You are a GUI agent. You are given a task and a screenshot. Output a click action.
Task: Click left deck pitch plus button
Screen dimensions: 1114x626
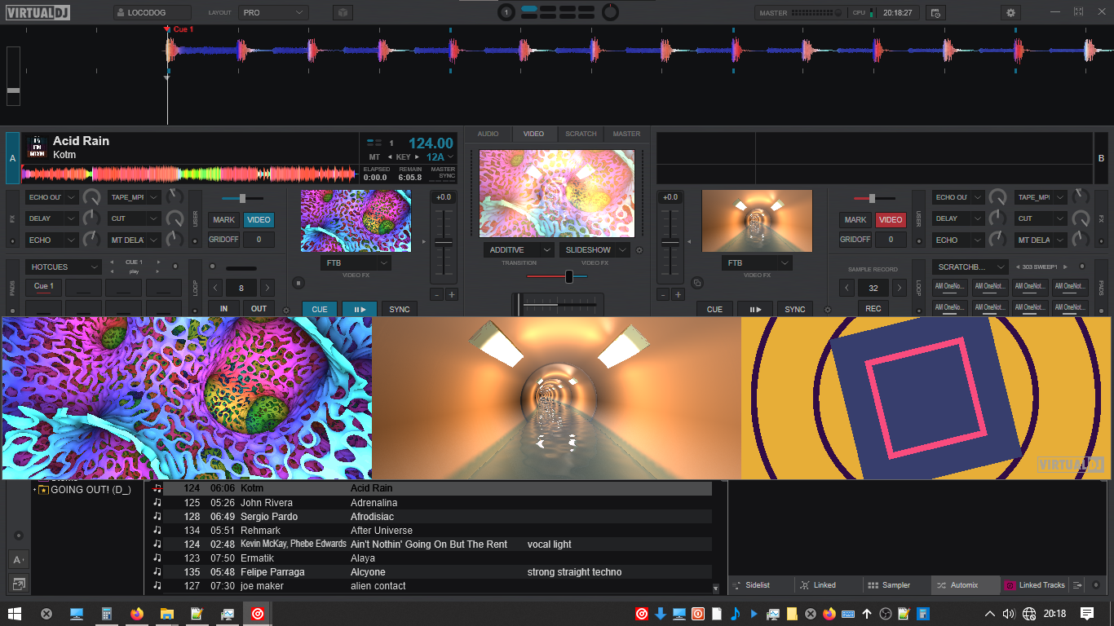tap(451, 294)
